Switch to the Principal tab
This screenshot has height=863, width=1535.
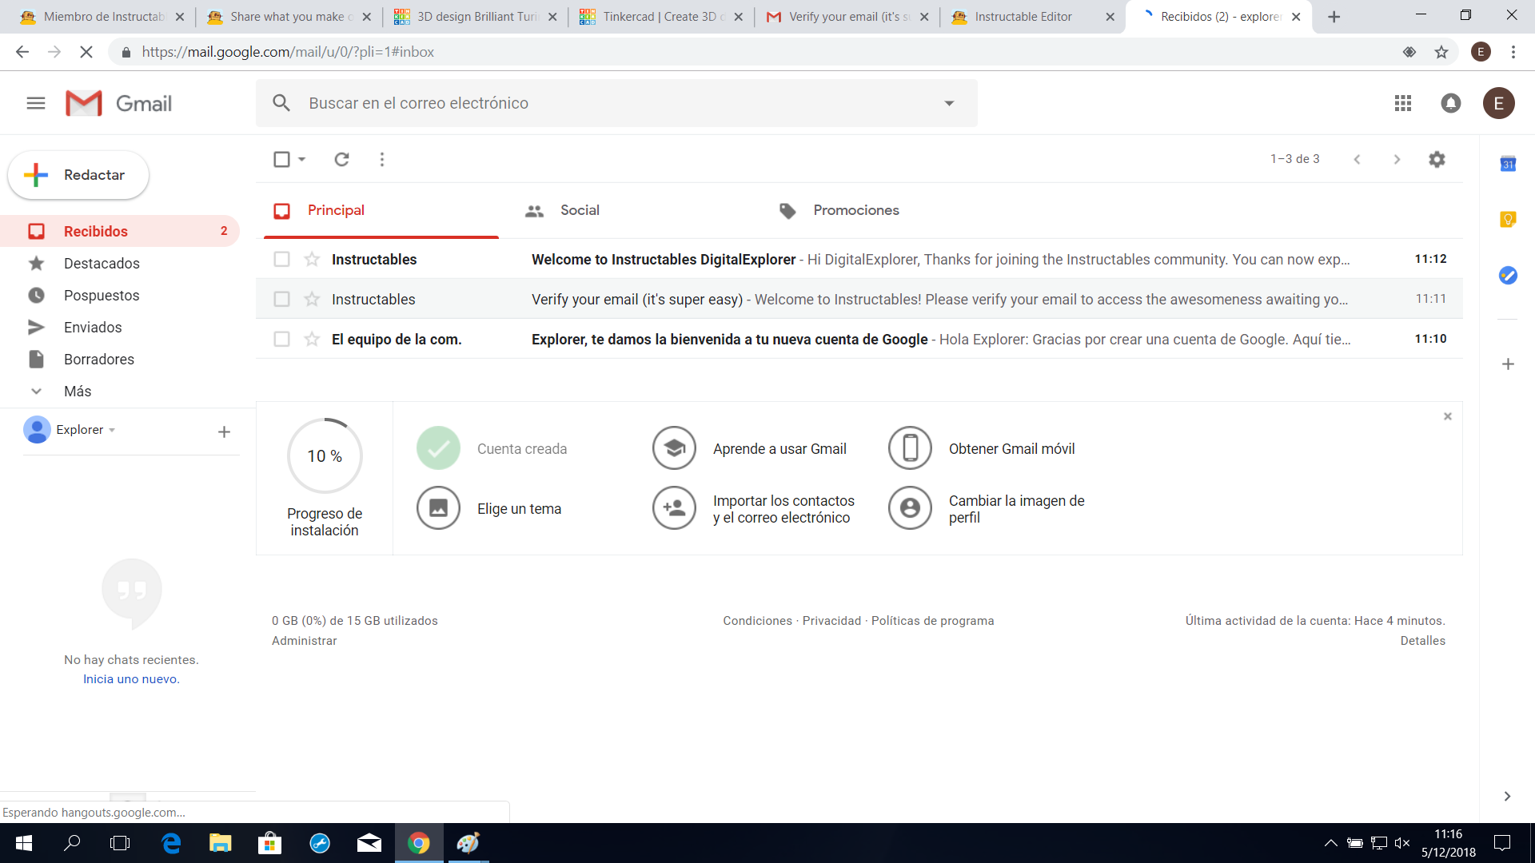tap(381, 210)
